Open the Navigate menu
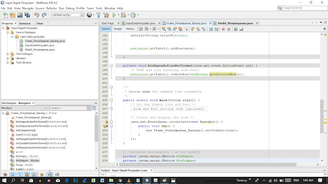Image resolution: width=328 pixels, height=184 pixels. (x=28, y=8)
